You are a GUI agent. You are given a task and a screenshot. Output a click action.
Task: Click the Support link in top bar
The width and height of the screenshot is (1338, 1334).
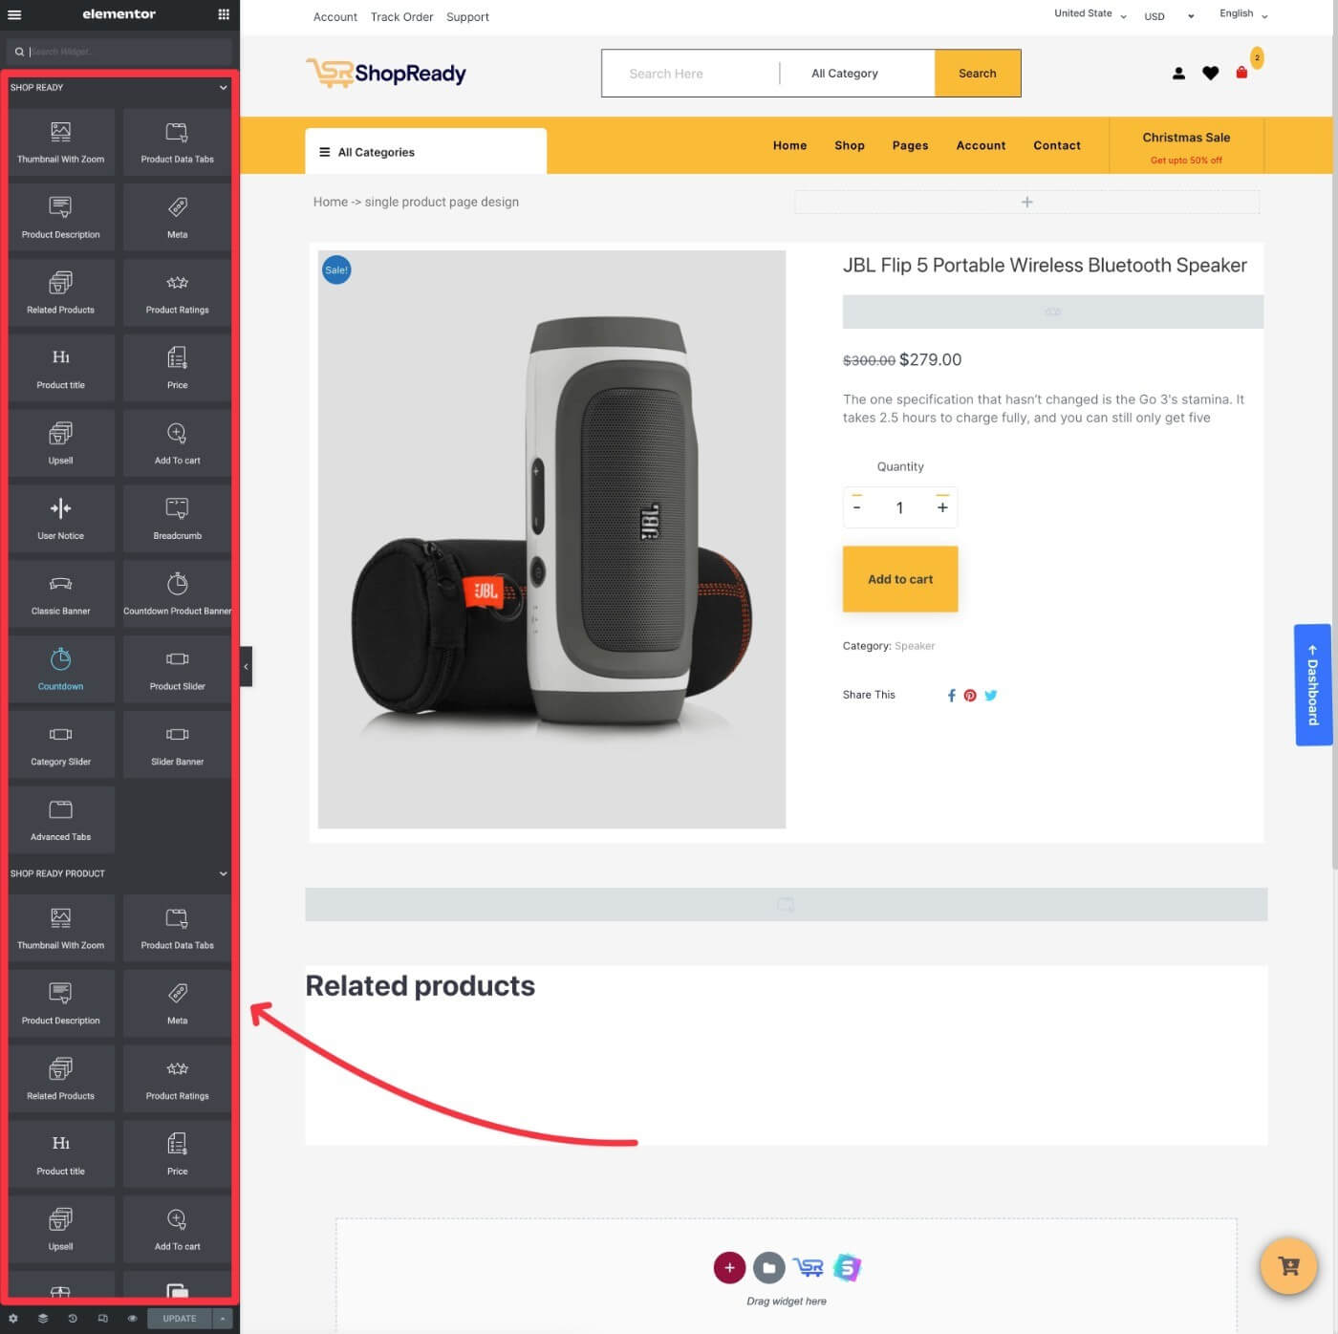coord(468,17)
